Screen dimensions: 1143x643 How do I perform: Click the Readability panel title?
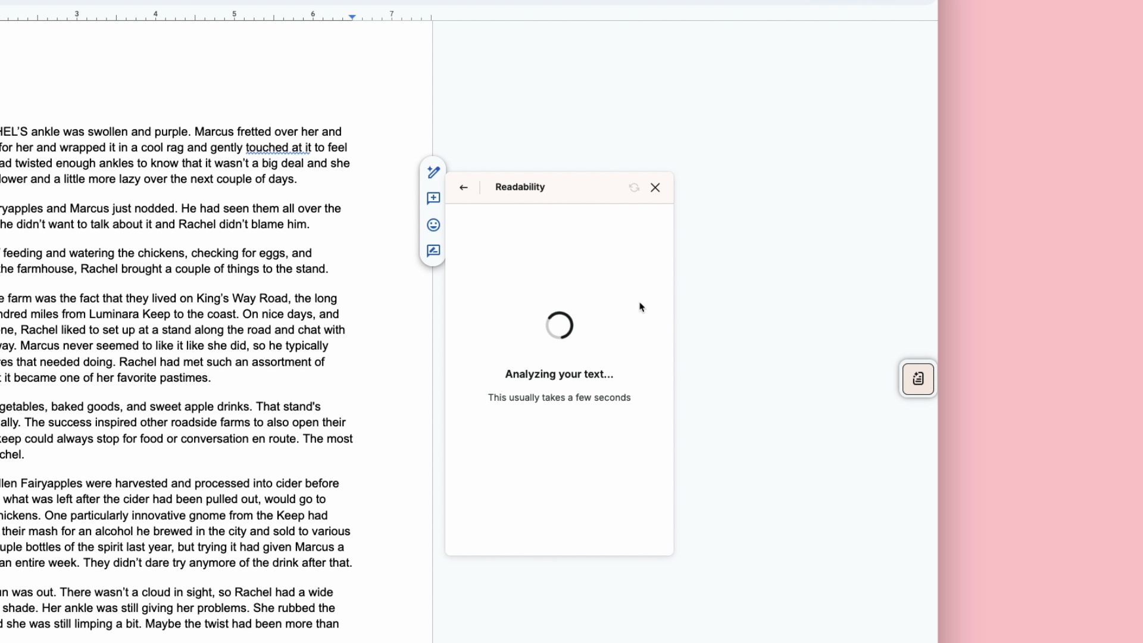click(520, 187)
